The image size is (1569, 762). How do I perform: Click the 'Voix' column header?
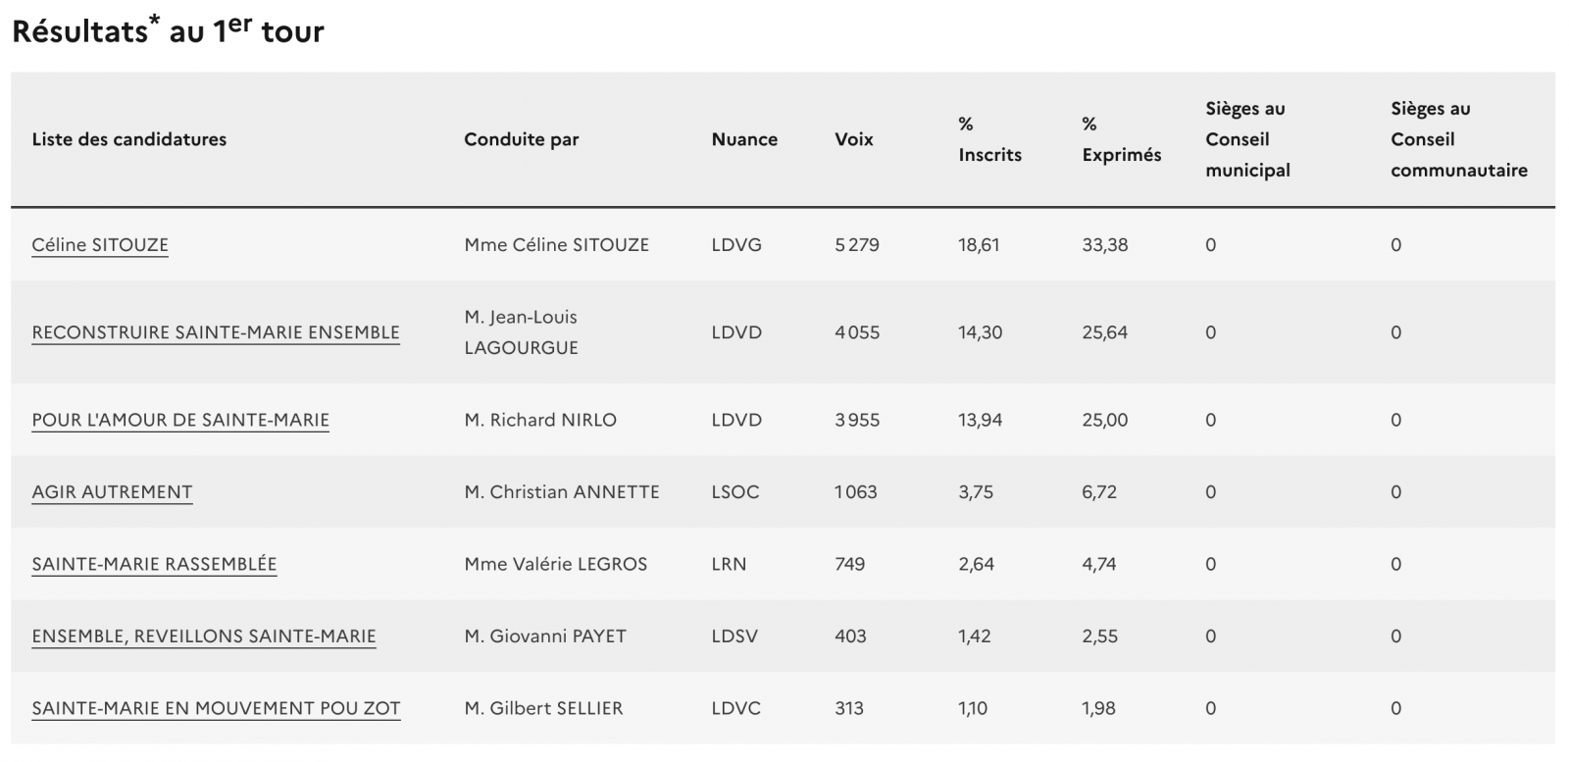tap(854, 139)
